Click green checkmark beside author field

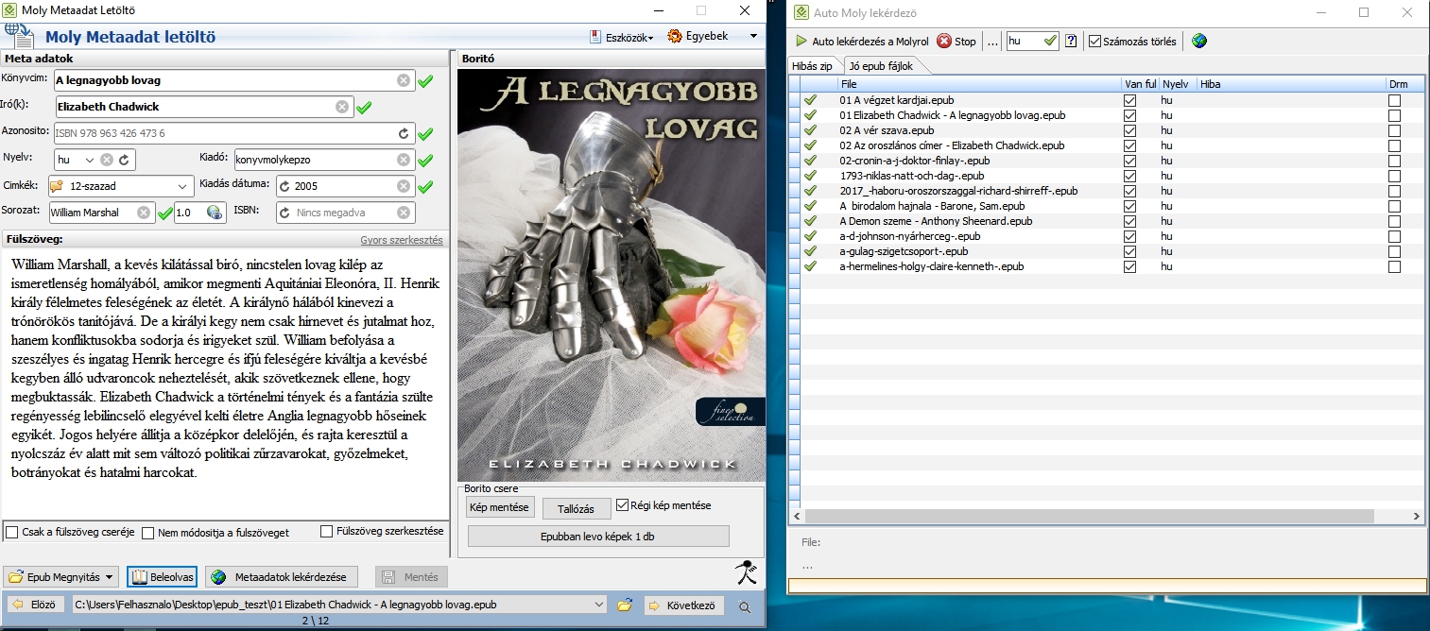[x=364, y=108]
